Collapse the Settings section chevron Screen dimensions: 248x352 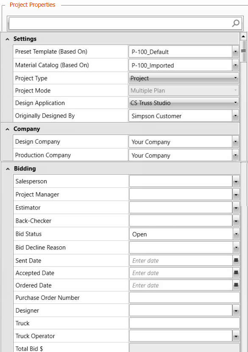coord(7,39)
